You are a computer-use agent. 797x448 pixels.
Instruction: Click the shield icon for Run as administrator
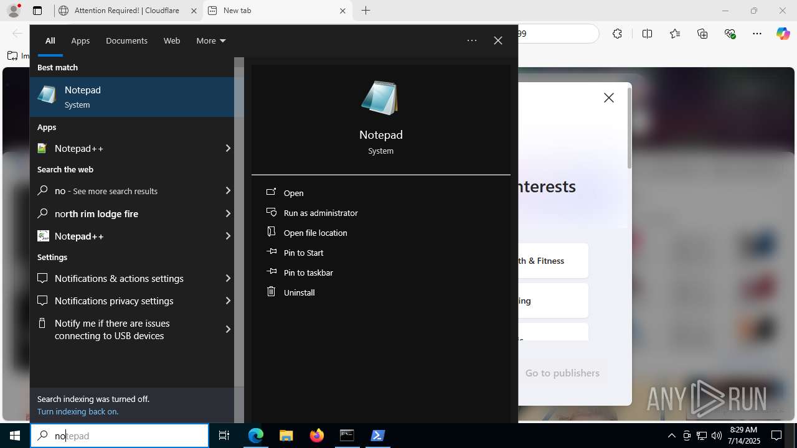pos(271,212)
